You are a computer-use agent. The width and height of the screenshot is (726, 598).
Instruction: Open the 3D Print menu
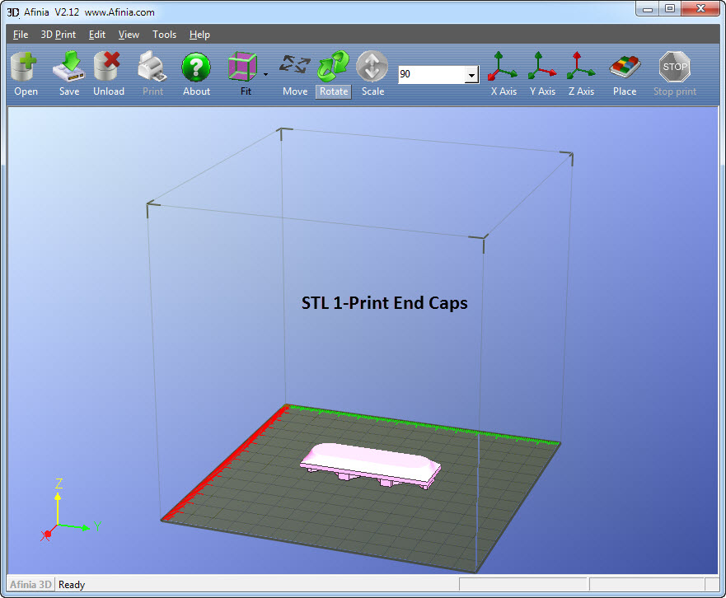point(58,35)
